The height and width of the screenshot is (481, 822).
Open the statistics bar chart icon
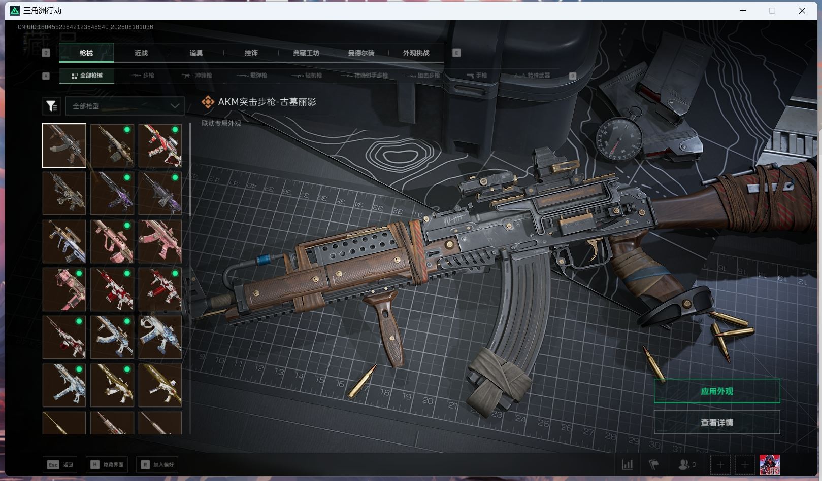(x=628, y=464)
